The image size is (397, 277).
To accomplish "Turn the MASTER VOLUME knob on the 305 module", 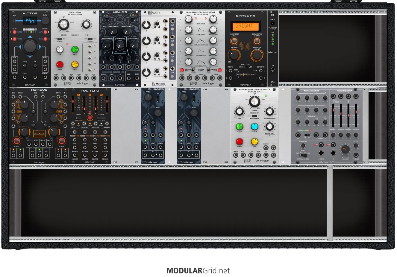I will point(345,149).
